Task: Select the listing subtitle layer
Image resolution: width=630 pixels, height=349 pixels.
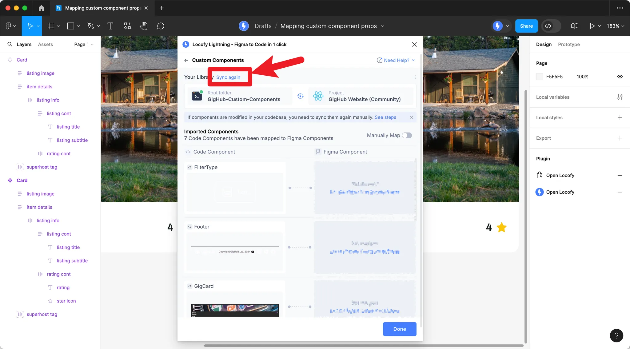Action: (x=72, y=140)
